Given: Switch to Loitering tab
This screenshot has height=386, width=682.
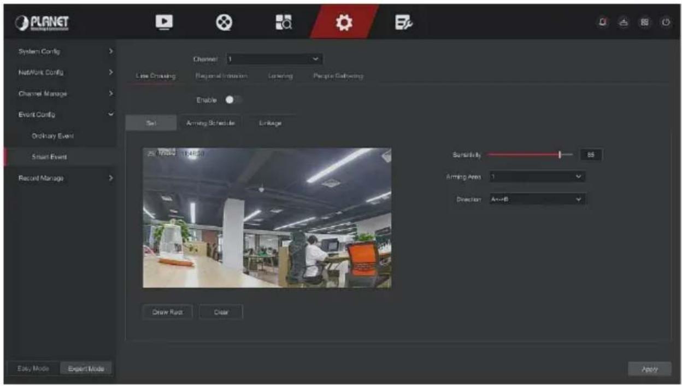Looking at the screenshot, I should coord(280,76).
